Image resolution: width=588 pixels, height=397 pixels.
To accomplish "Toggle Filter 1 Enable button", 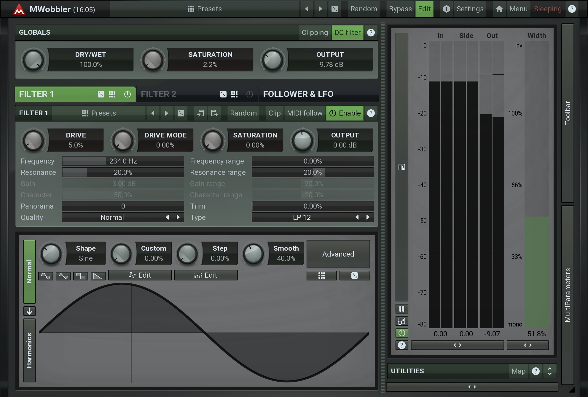I will [x=345, y=113].
